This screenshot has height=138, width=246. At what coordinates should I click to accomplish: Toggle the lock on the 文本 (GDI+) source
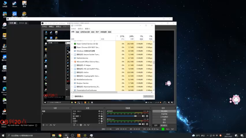[x=102, y=111]
